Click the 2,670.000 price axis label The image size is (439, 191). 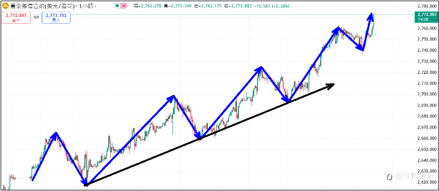(426, 128)
